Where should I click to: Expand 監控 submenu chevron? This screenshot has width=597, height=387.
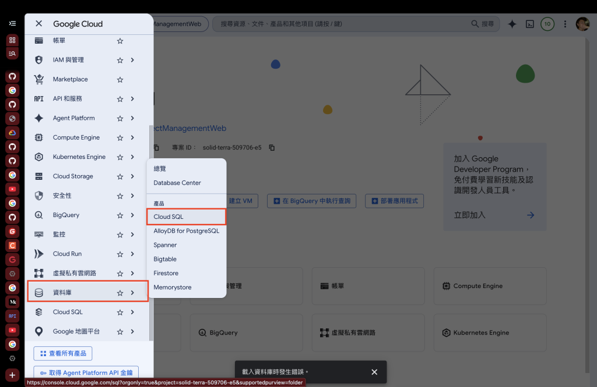coord(132,235)
